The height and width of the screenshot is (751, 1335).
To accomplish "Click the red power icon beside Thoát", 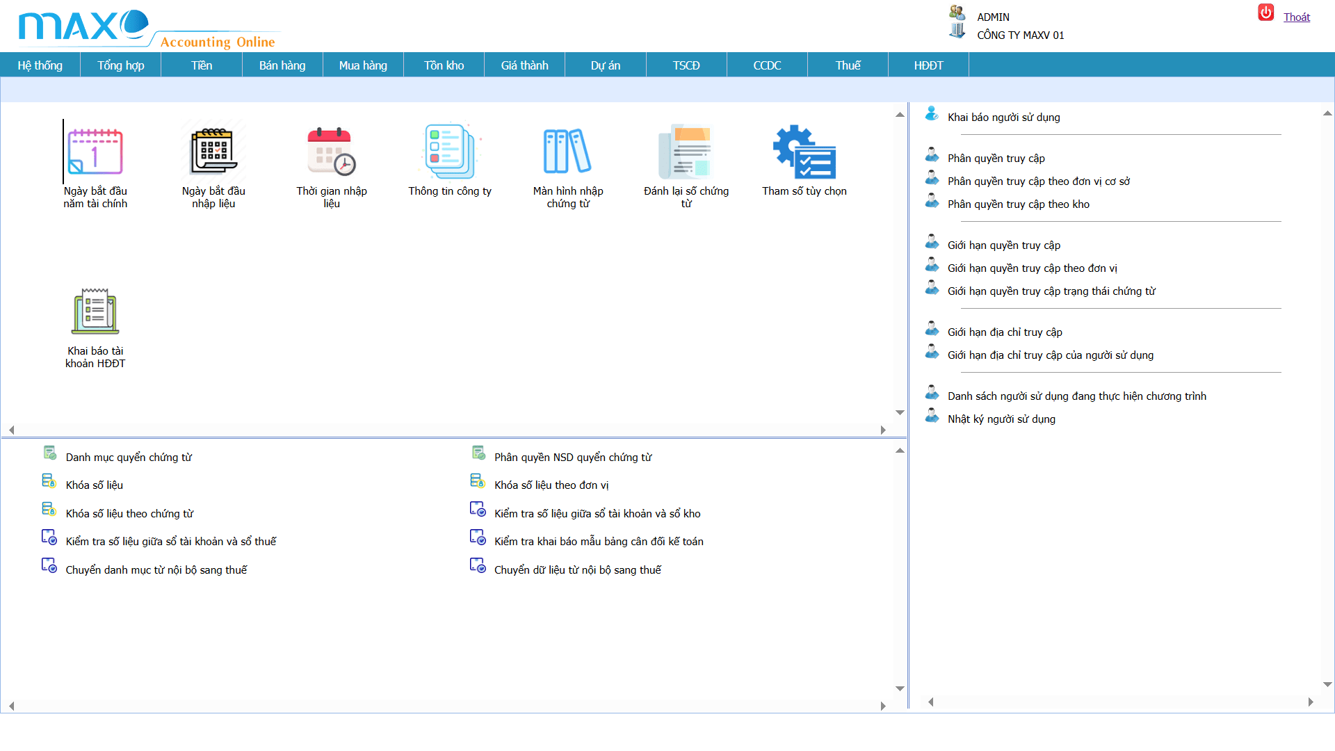I will (1266, 13).
